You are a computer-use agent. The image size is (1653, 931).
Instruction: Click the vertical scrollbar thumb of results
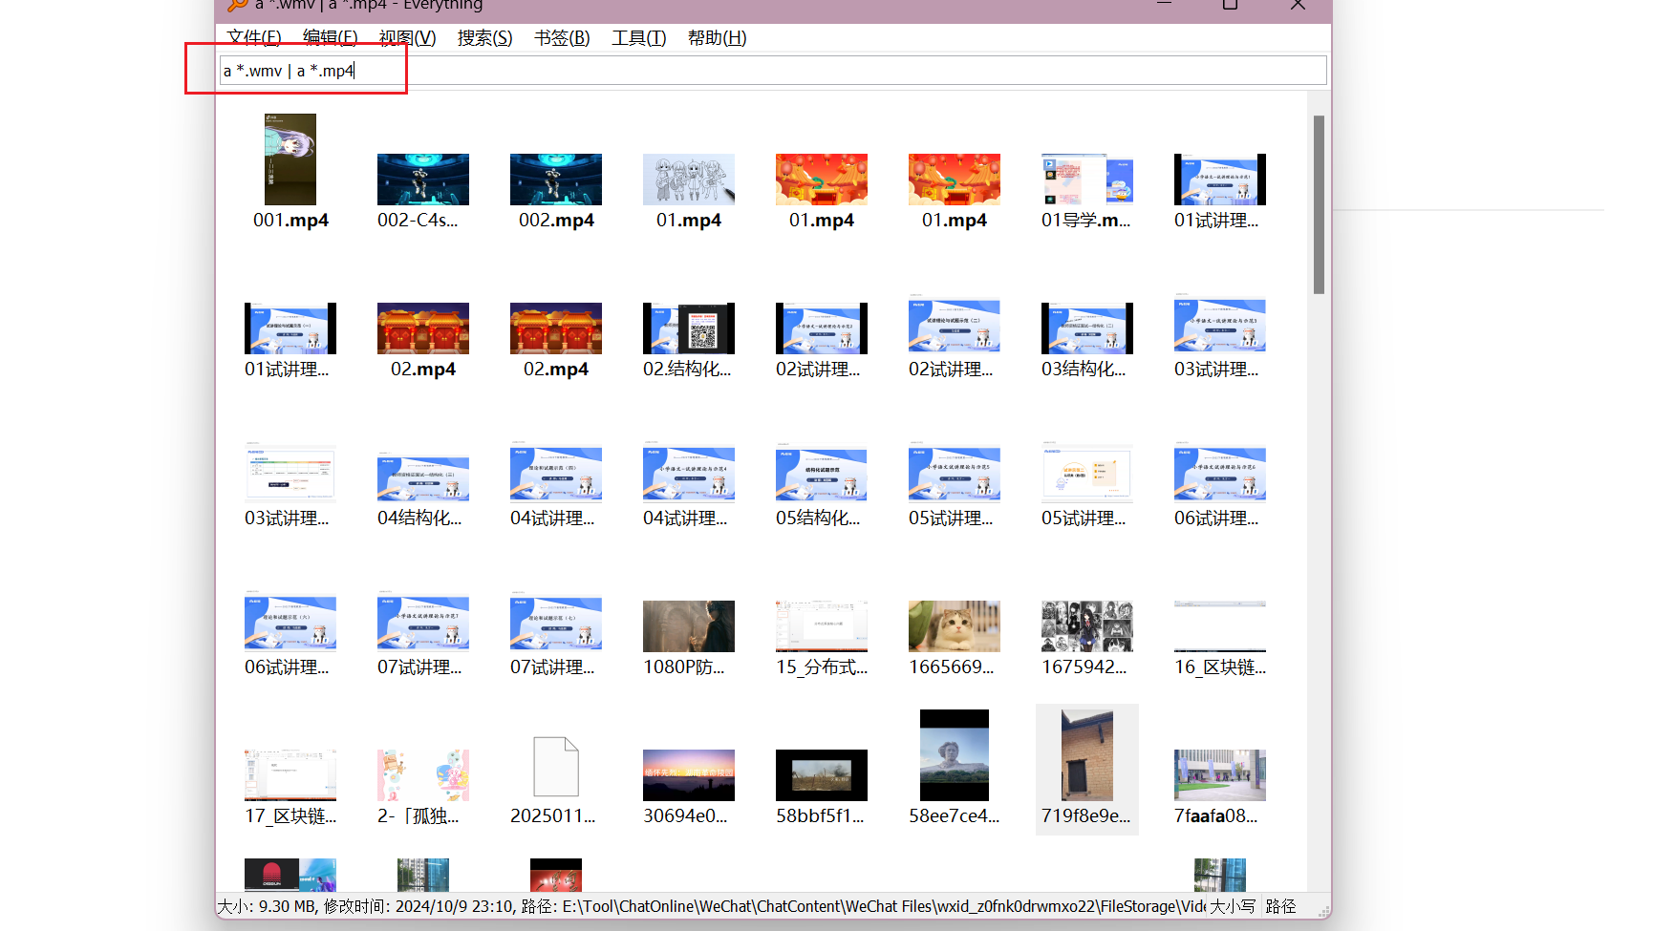coord(1319,204)
